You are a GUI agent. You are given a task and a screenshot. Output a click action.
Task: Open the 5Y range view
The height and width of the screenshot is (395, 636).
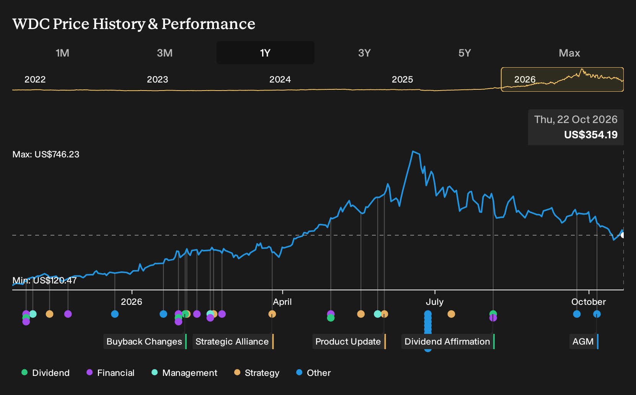(x=465, y=53)
